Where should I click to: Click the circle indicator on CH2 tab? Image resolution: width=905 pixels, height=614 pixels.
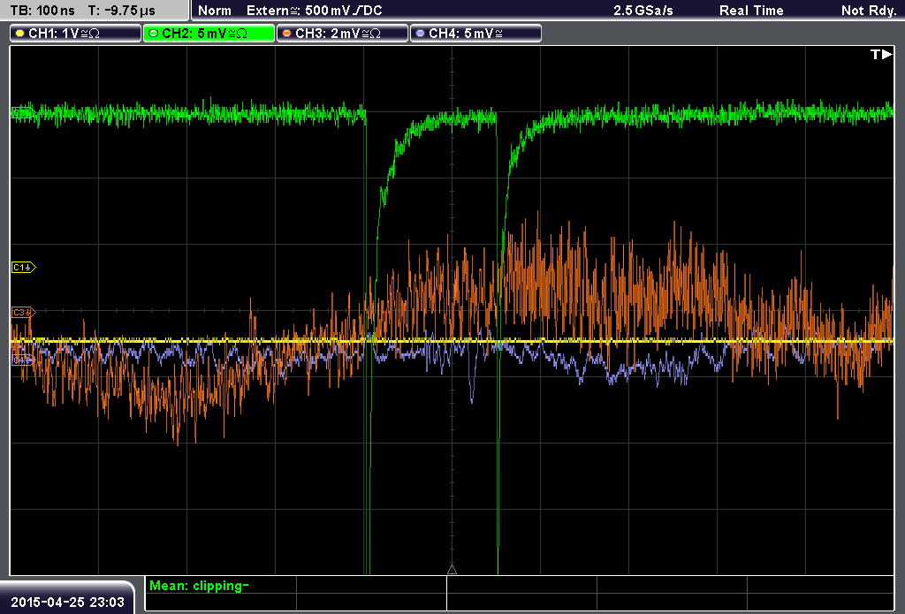[x=154, y=34]
